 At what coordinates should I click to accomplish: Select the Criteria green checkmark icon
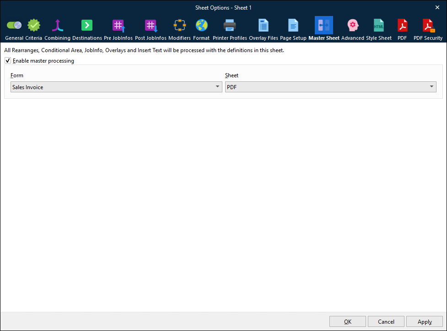pos(34,25)
